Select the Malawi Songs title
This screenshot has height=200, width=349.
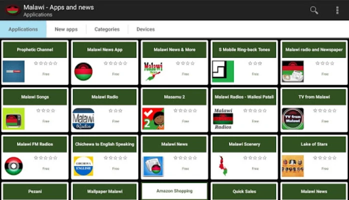point(35,97)
